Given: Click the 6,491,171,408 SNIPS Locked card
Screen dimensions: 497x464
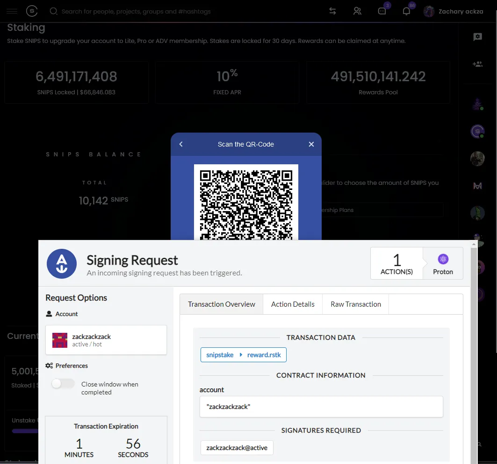Looking at the screenshot, I should coord(76,82).
